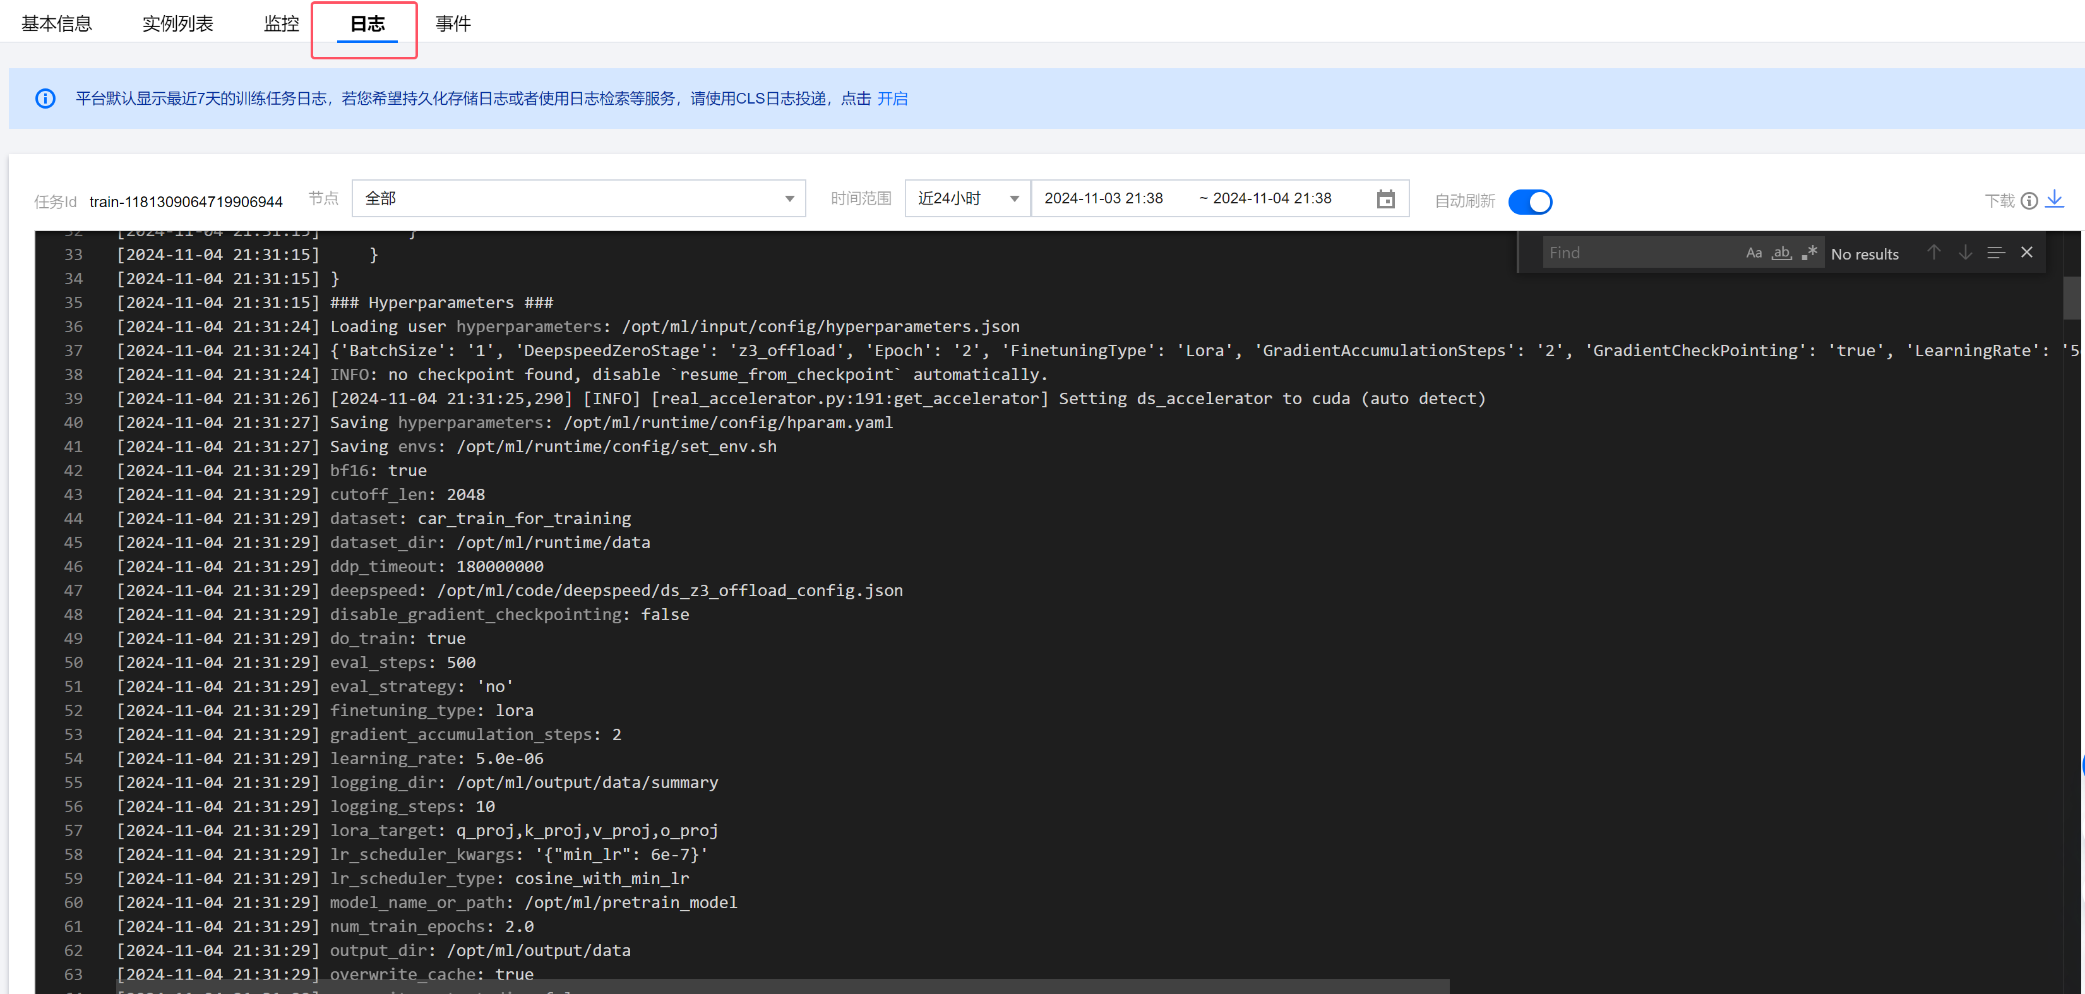Switch to the 事件 tab

click(x=453, y=23)
